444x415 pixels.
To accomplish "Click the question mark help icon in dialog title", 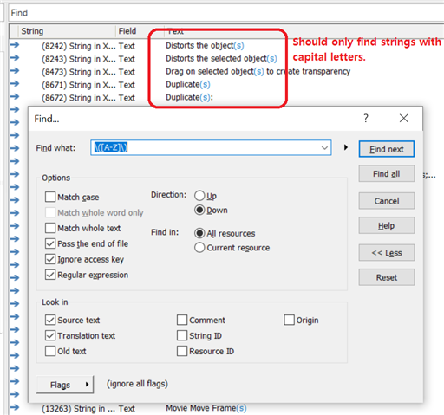I will tap(366, 118).
